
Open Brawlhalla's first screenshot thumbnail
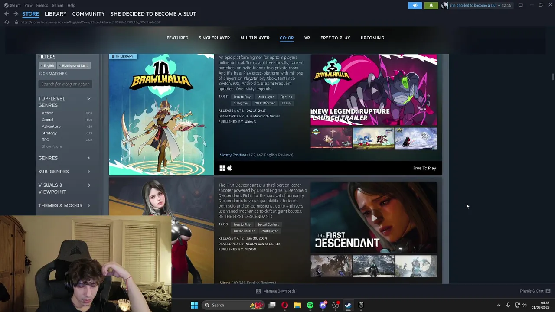[331, 139]
